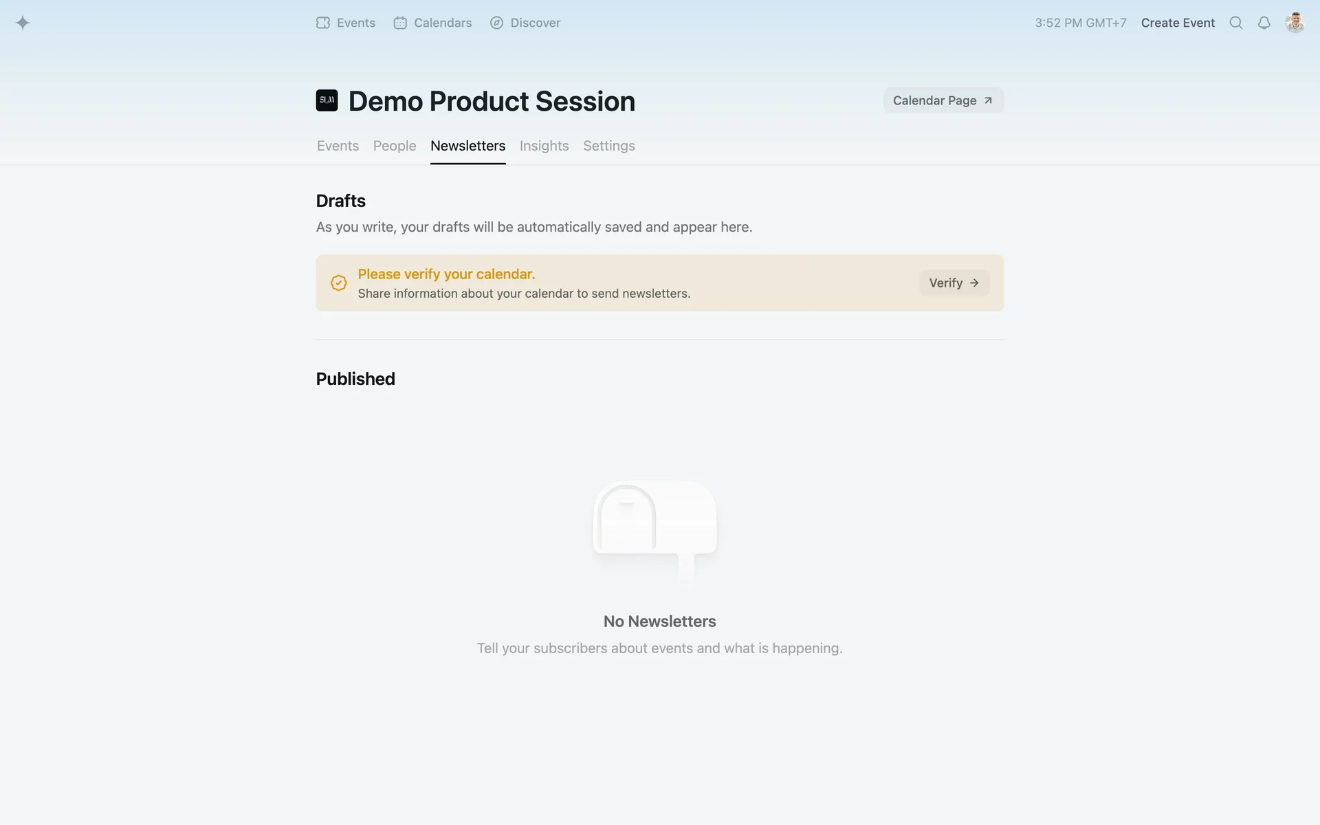Click the orange verification badge icon
1320x825 pixels.
(x=338, y=283)
